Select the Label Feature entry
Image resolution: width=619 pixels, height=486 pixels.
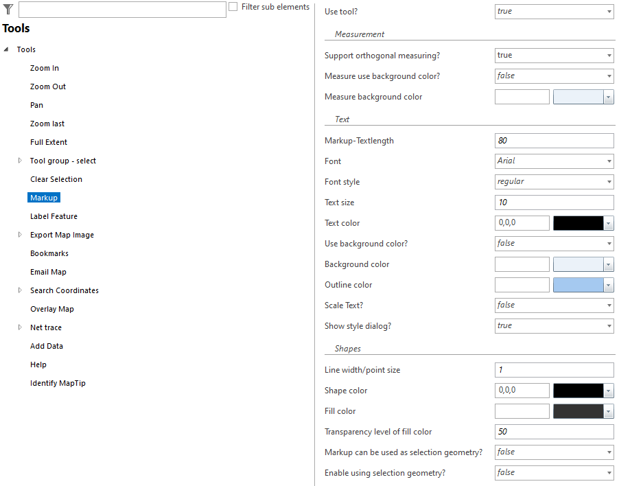point(54,216)
